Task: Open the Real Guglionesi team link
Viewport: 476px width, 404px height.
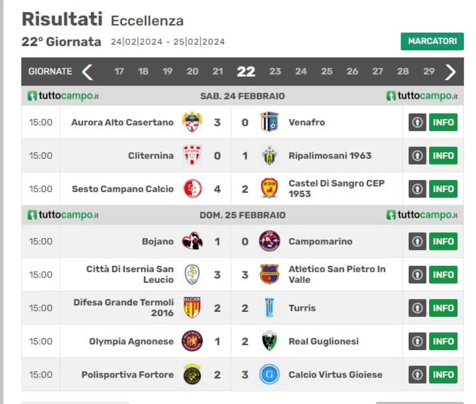Action: [324, 341]
